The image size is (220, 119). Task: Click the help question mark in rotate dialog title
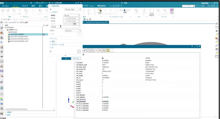pos(78,3)
